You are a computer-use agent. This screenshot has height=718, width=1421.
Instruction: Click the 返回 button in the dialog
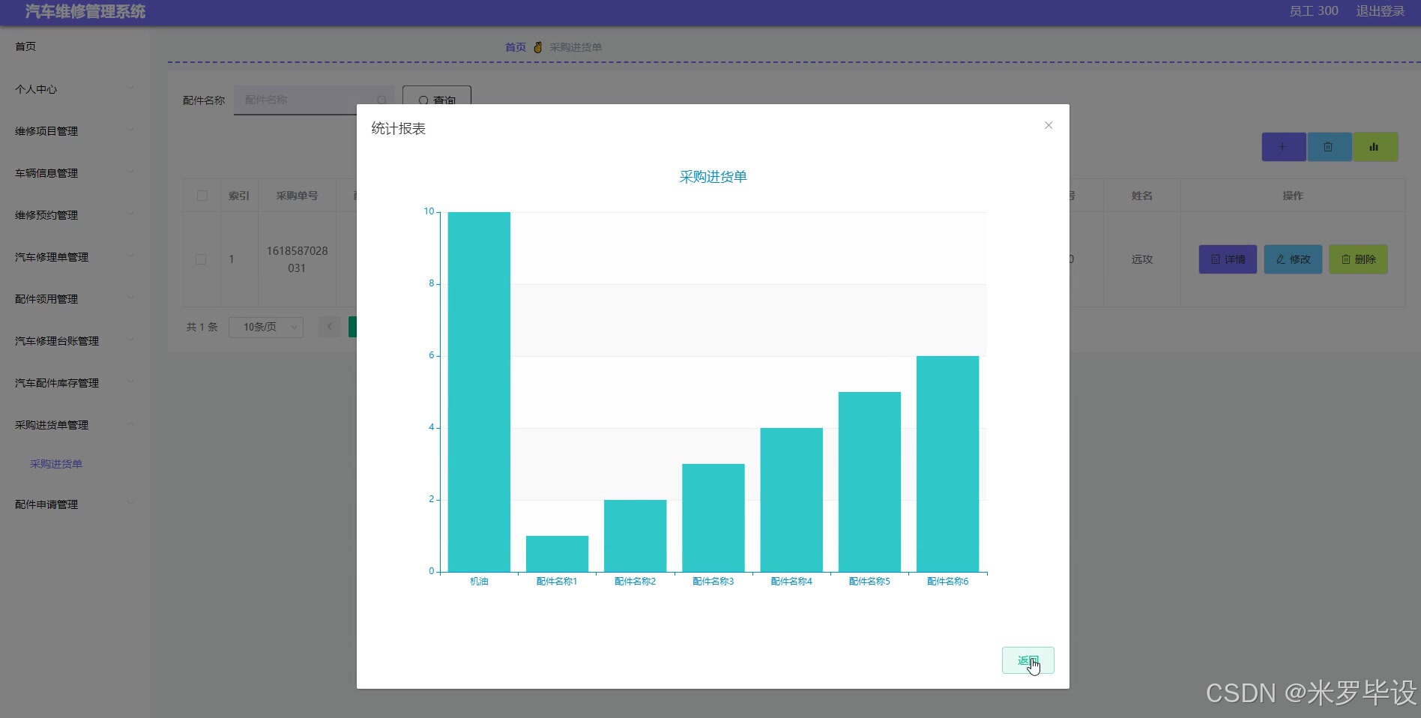tap(1028, 660)
